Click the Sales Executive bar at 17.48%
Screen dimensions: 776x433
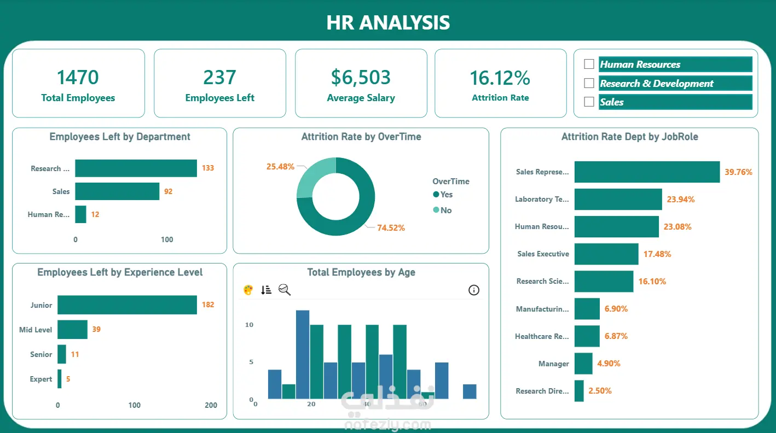tap(606, 254)
